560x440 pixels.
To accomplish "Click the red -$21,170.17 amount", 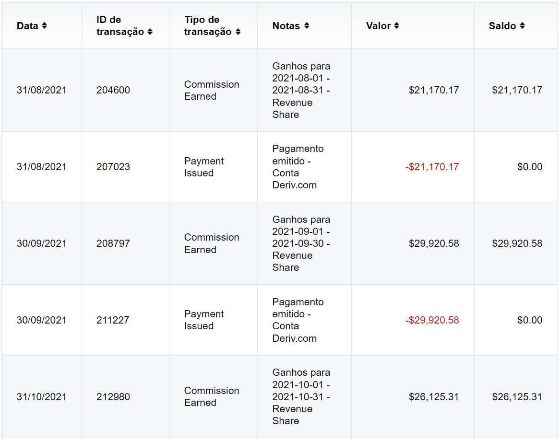I will 432,167.
